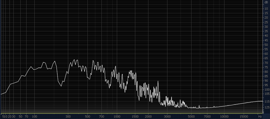Viewport: 270px width, 119px height.
Task: Select the 5000 Hz label on frequency axis
Action: [191, 116]
